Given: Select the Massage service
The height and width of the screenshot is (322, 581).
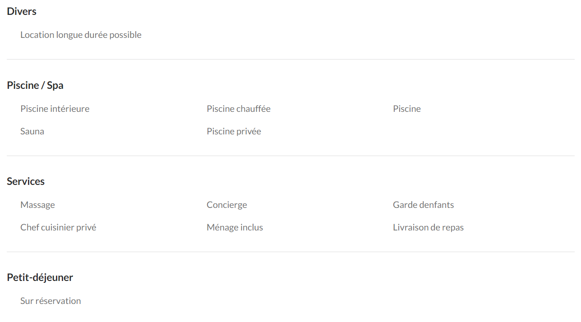Looking at the screenshot, I should [x=37, y=205].
